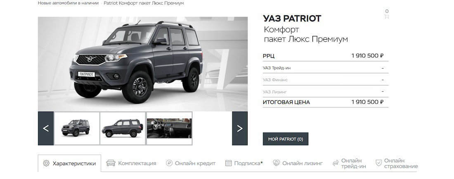
Task: Select the front three-quarter view thumbnail
Action: click(77, 128)
